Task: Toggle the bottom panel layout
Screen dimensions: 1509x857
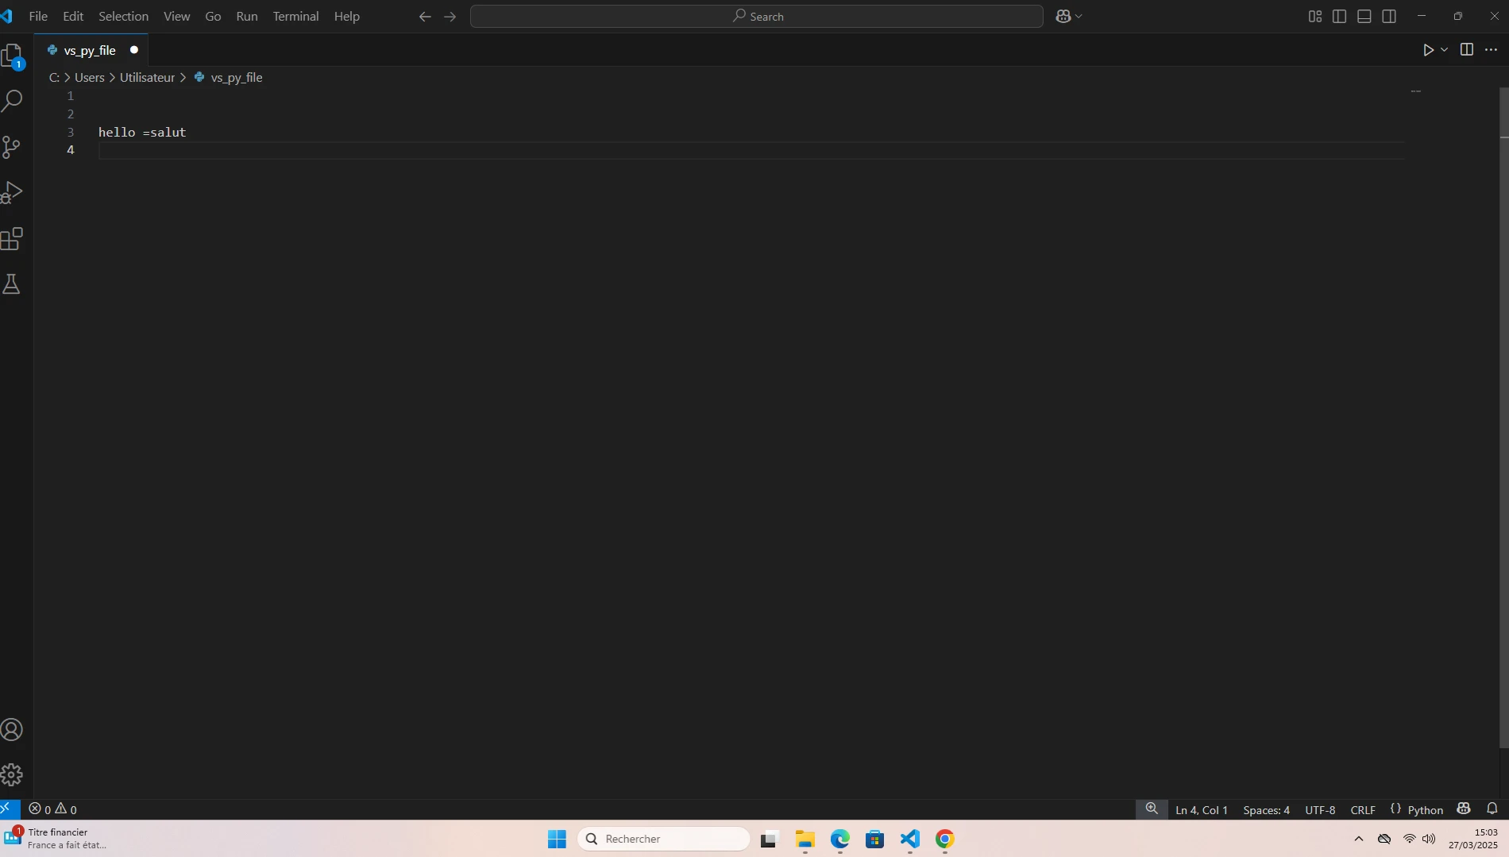Action: coord(1364,17)
